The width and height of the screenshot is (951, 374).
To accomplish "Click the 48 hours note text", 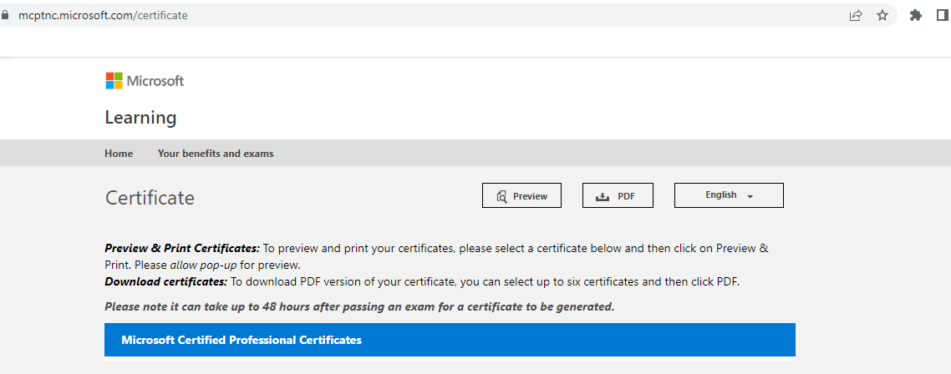I will (x=359, y=306).
